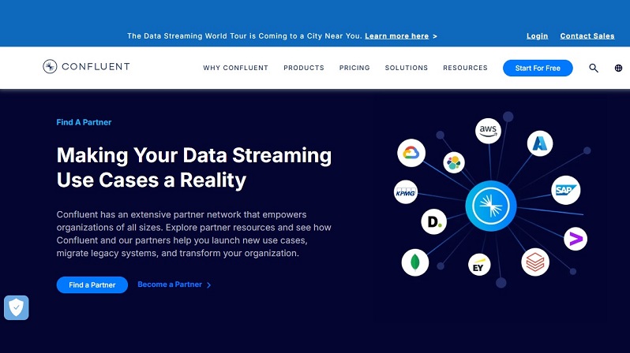Click the Find a Partner button

click(x=92, y=284)
